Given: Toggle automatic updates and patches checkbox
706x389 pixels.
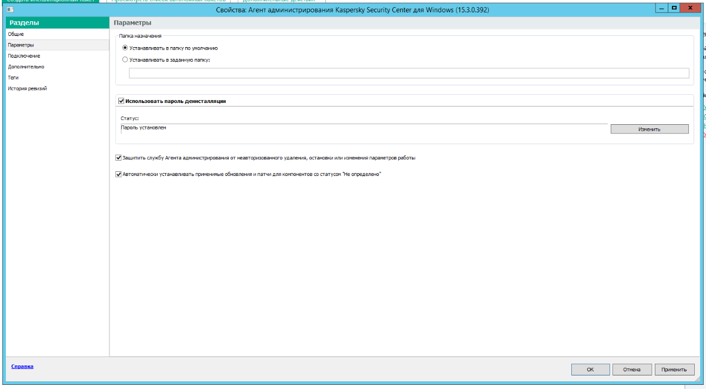Looking at the screenshot, I should (119, 174).
